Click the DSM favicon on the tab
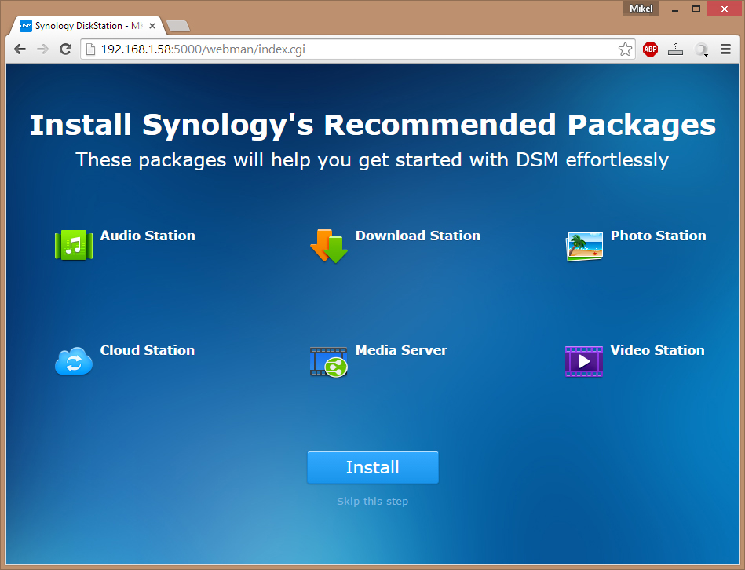The height and width of the screenshot is (570, 745). [x=26, y=26]
